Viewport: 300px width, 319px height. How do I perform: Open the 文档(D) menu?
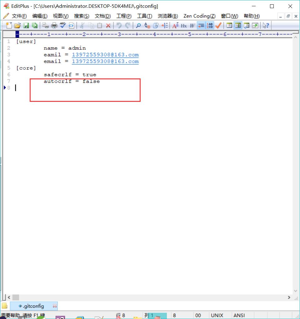[x=103, y=16]
